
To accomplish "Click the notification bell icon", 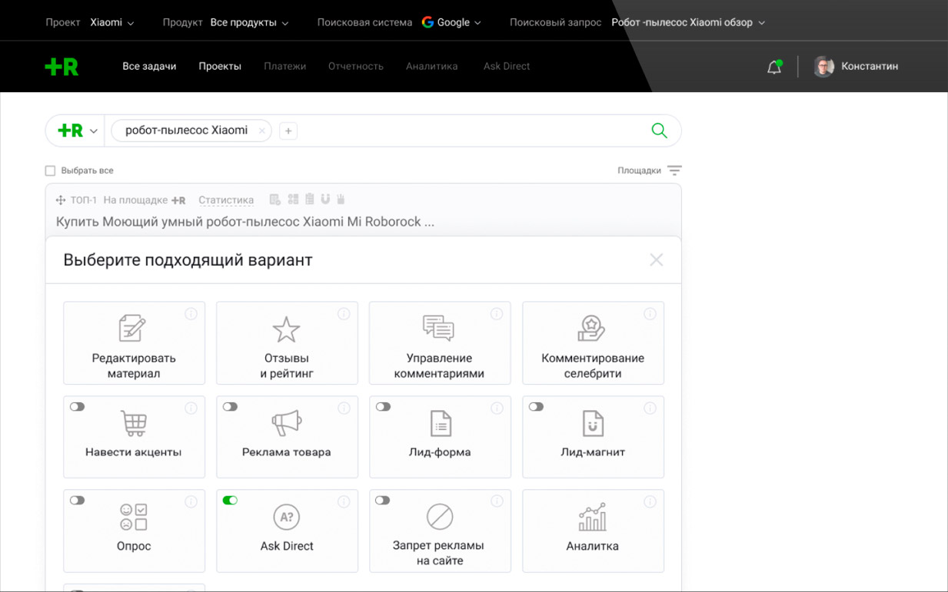I will (x=774, y=67).
